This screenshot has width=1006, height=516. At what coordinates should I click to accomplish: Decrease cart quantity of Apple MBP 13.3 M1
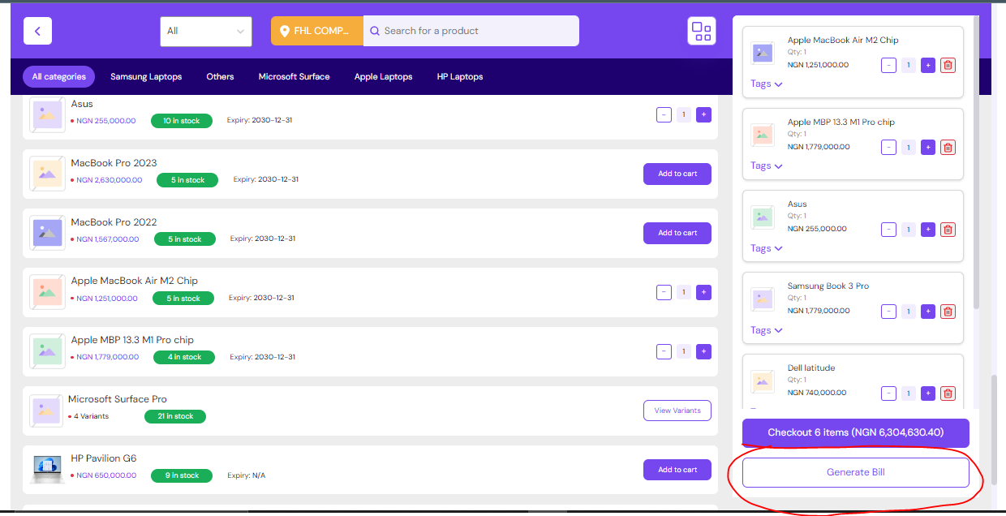coord(888,147)
